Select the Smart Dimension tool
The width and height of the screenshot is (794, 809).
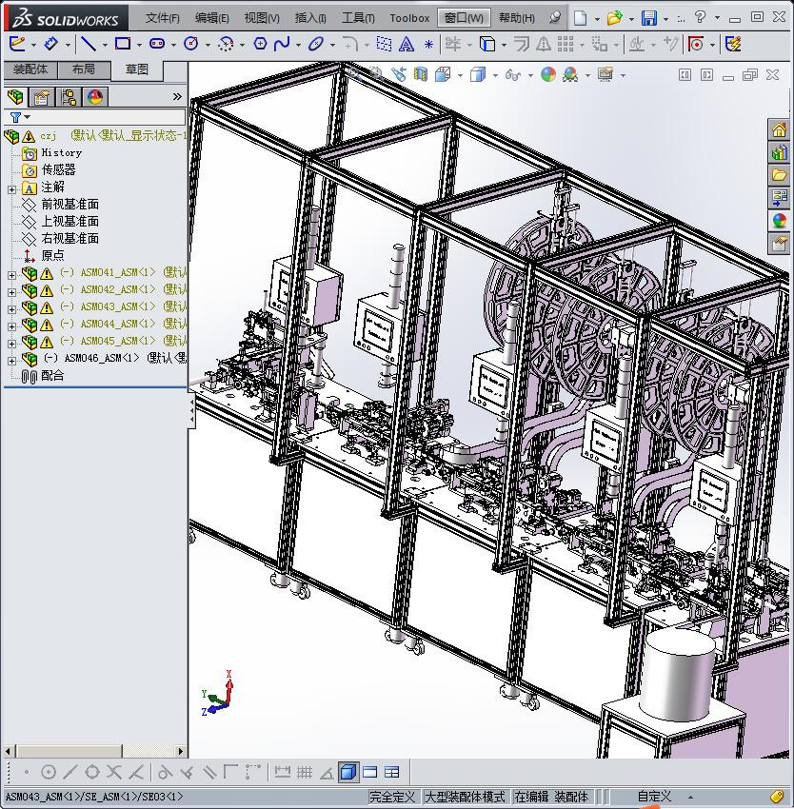(x=50, y=45)
